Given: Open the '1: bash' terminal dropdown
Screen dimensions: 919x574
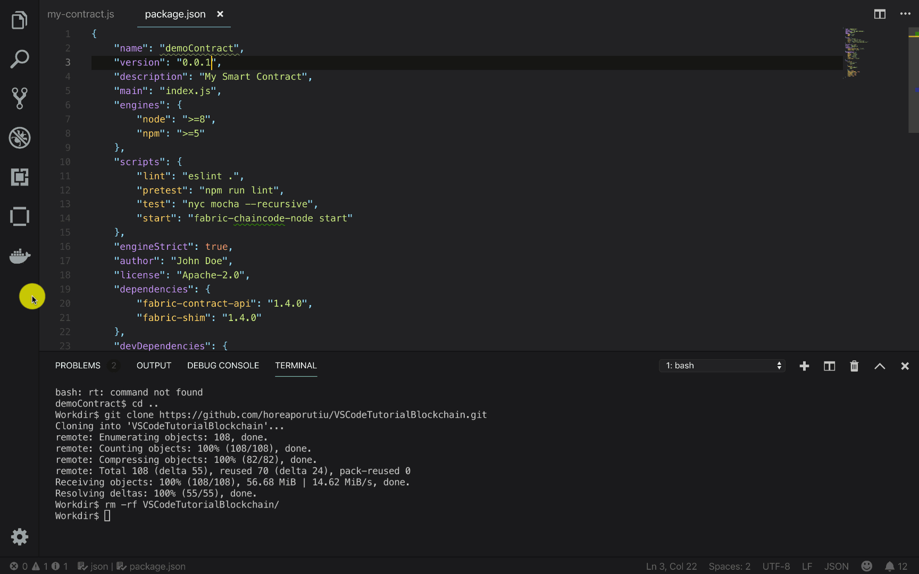Looking at the screenshot, I should (x=722, y=366).
